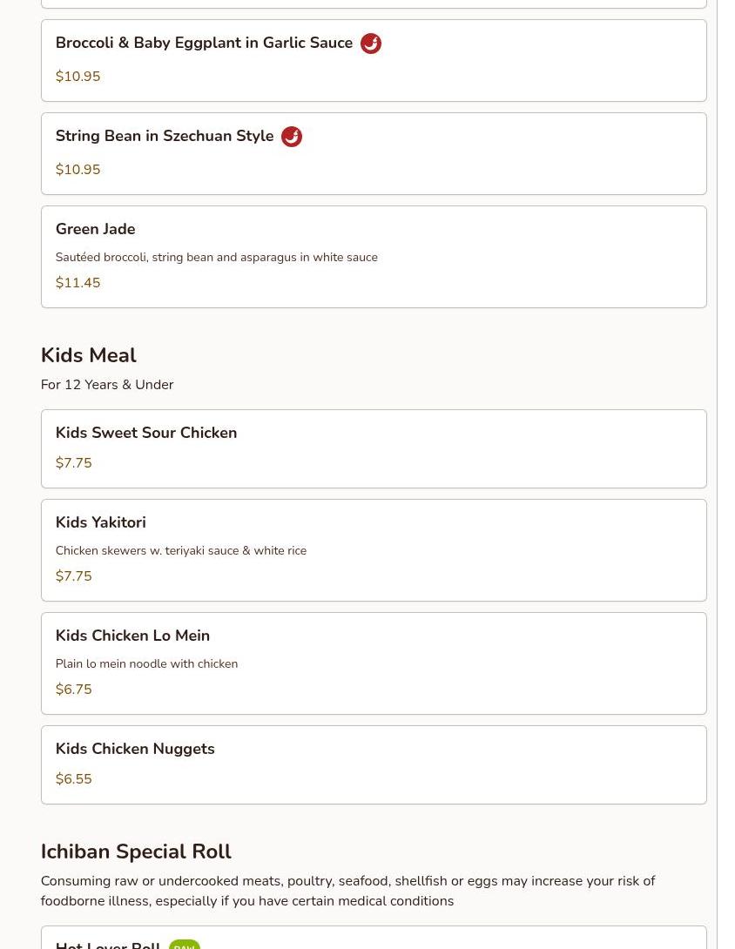Open the Green Jade menu item
The height and width of the screenshot is (949, 735).
[96, 230]
